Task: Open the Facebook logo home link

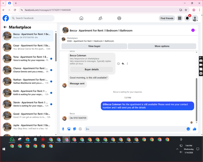Action: pyautogui.click(x=6, y=18)
